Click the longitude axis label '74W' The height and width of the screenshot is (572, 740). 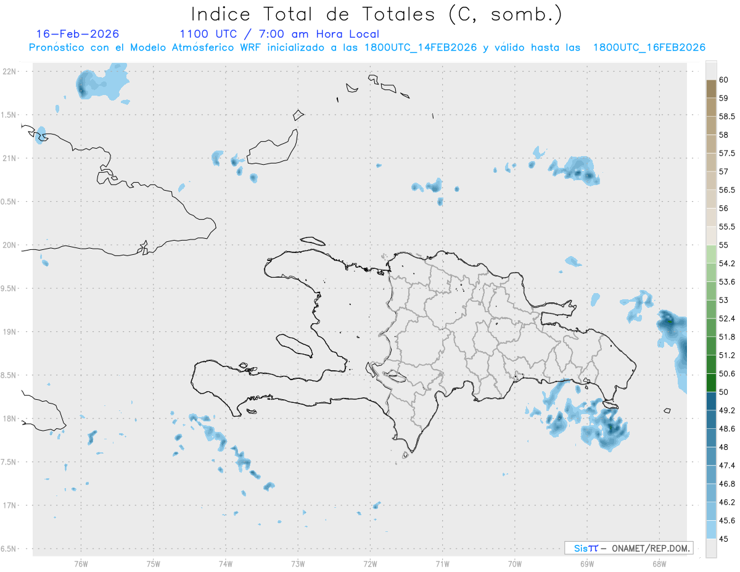[x=226, y=564]
